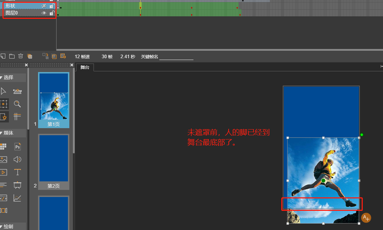This screenshot has height=230, width=383.
Task: Collapse the 媒体 tool section
Action: coord(1,133)
